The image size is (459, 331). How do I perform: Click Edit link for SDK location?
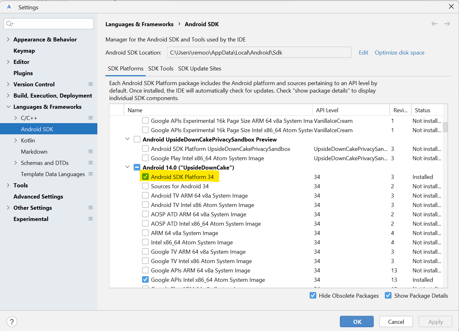tap(364, 53)
